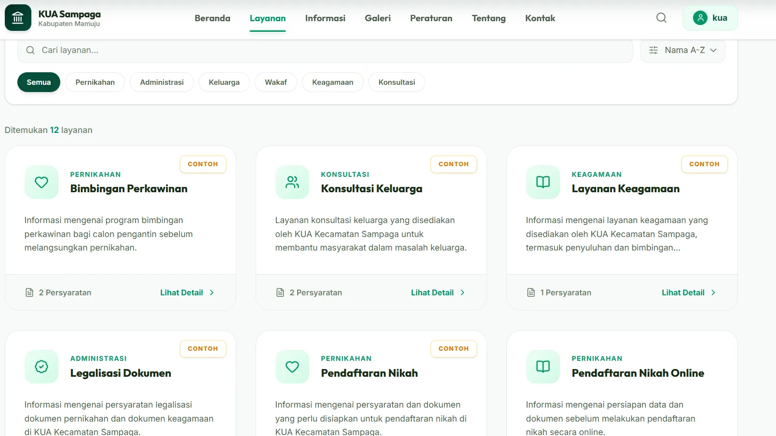Filter services by Pernikahan chip

click(x=95, y=82)
